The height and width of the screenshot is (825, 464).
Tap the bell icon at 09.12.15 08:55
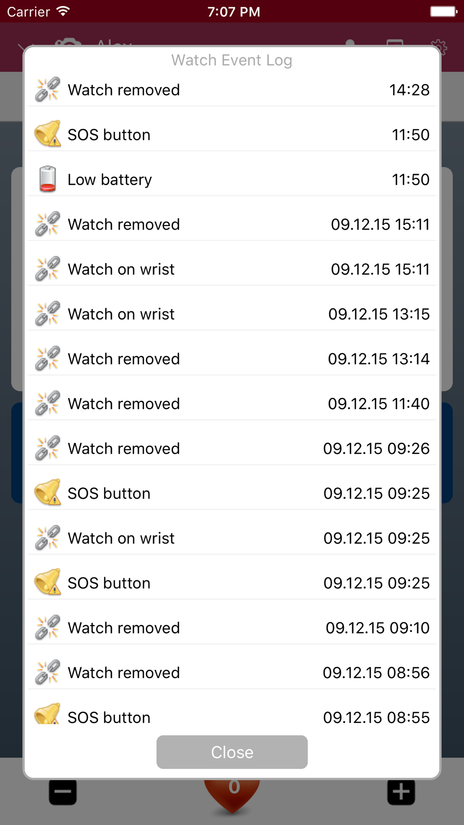[x=47, y=714]
